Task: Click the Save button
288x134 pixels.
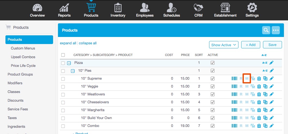Action: point(272,45)
